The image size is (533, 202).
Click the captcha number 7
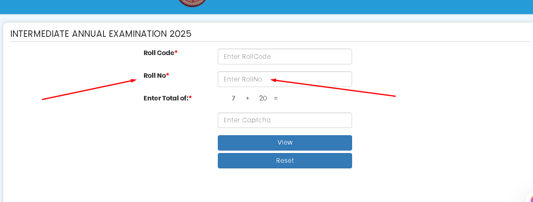[x=233, y=98]
